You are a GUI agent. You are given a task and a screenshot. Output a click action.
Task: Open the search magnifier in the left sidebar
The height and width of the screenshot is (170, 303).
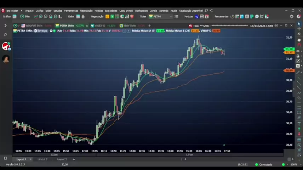coord(5,35)
